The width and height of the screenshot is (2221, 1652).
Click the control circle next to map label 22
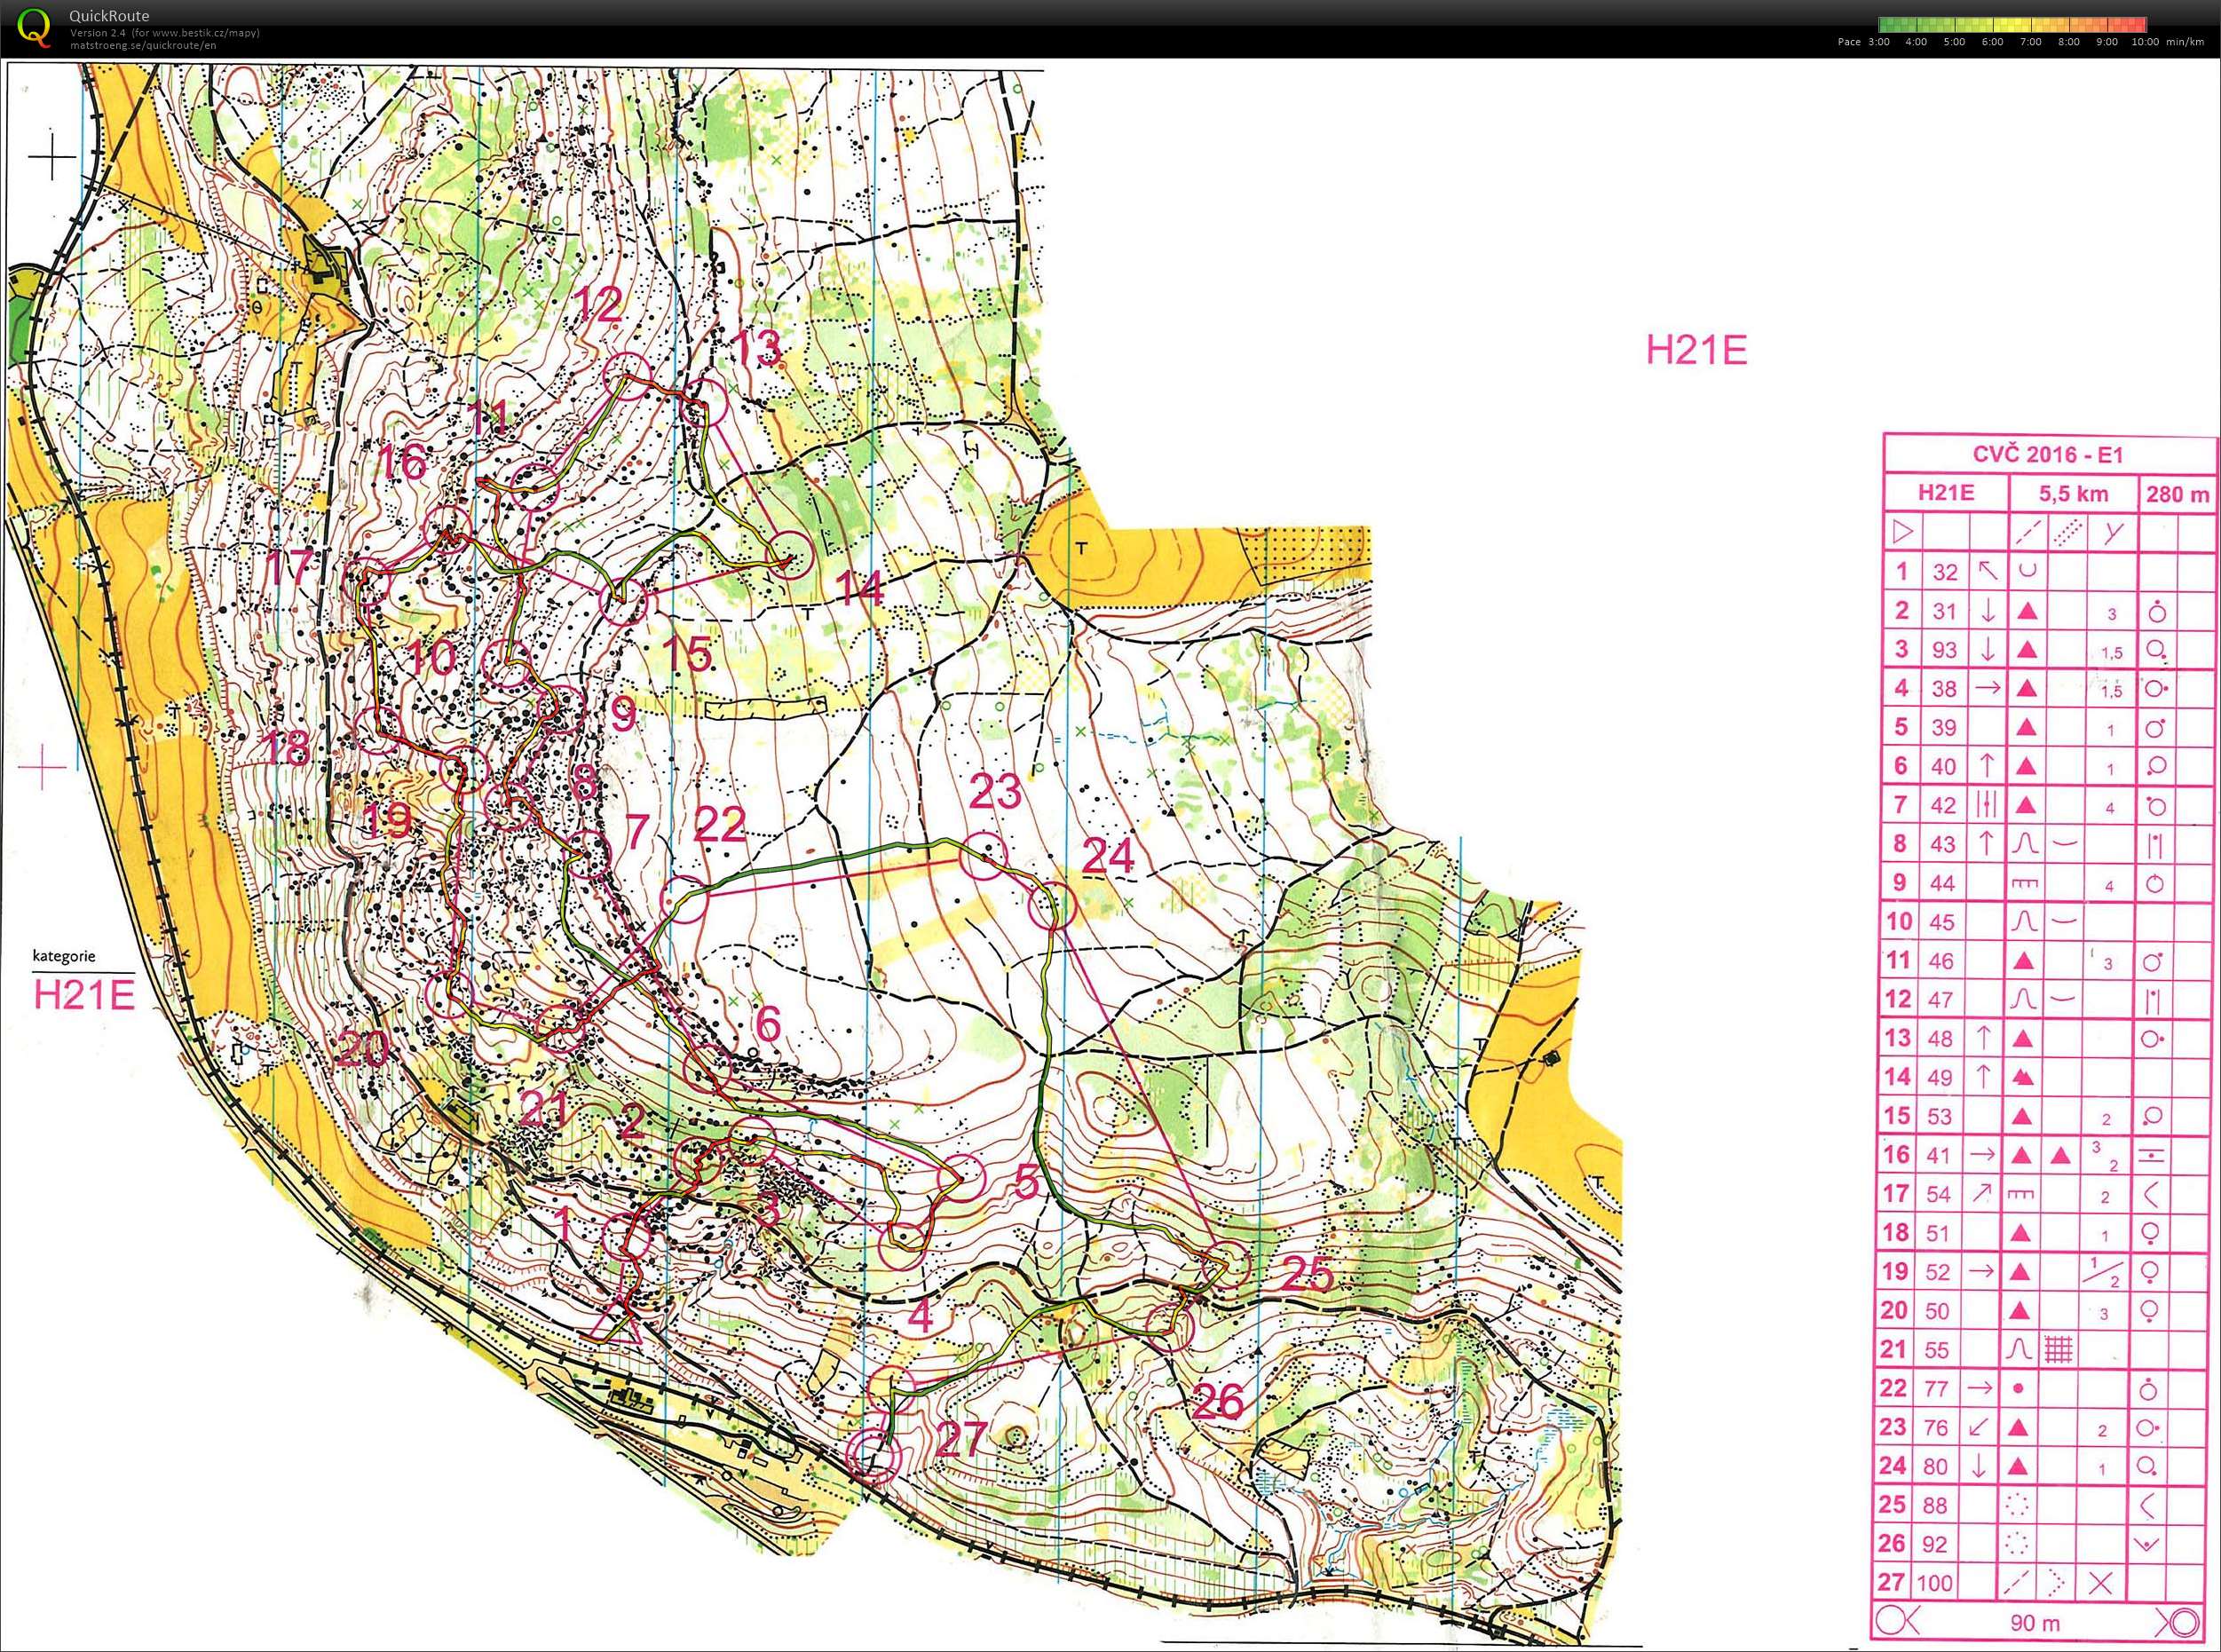point(686,900)
